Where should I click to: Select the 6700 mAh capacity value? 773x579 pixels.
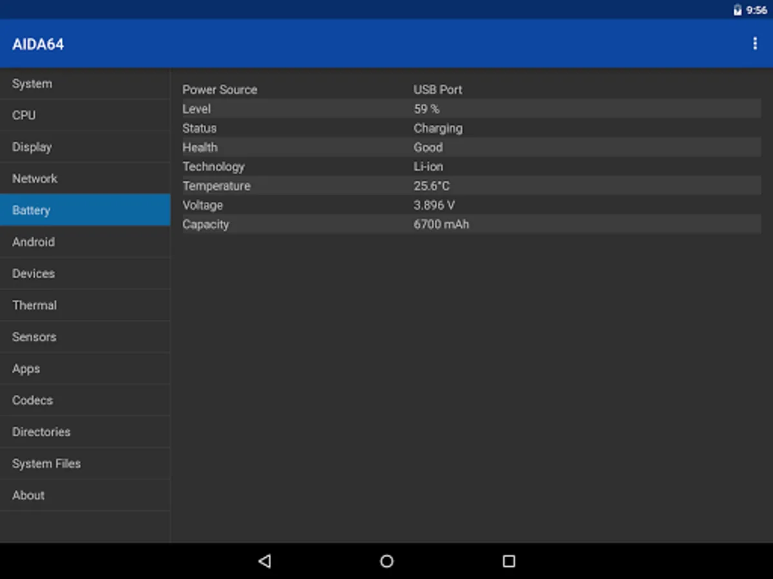point(441,225)
